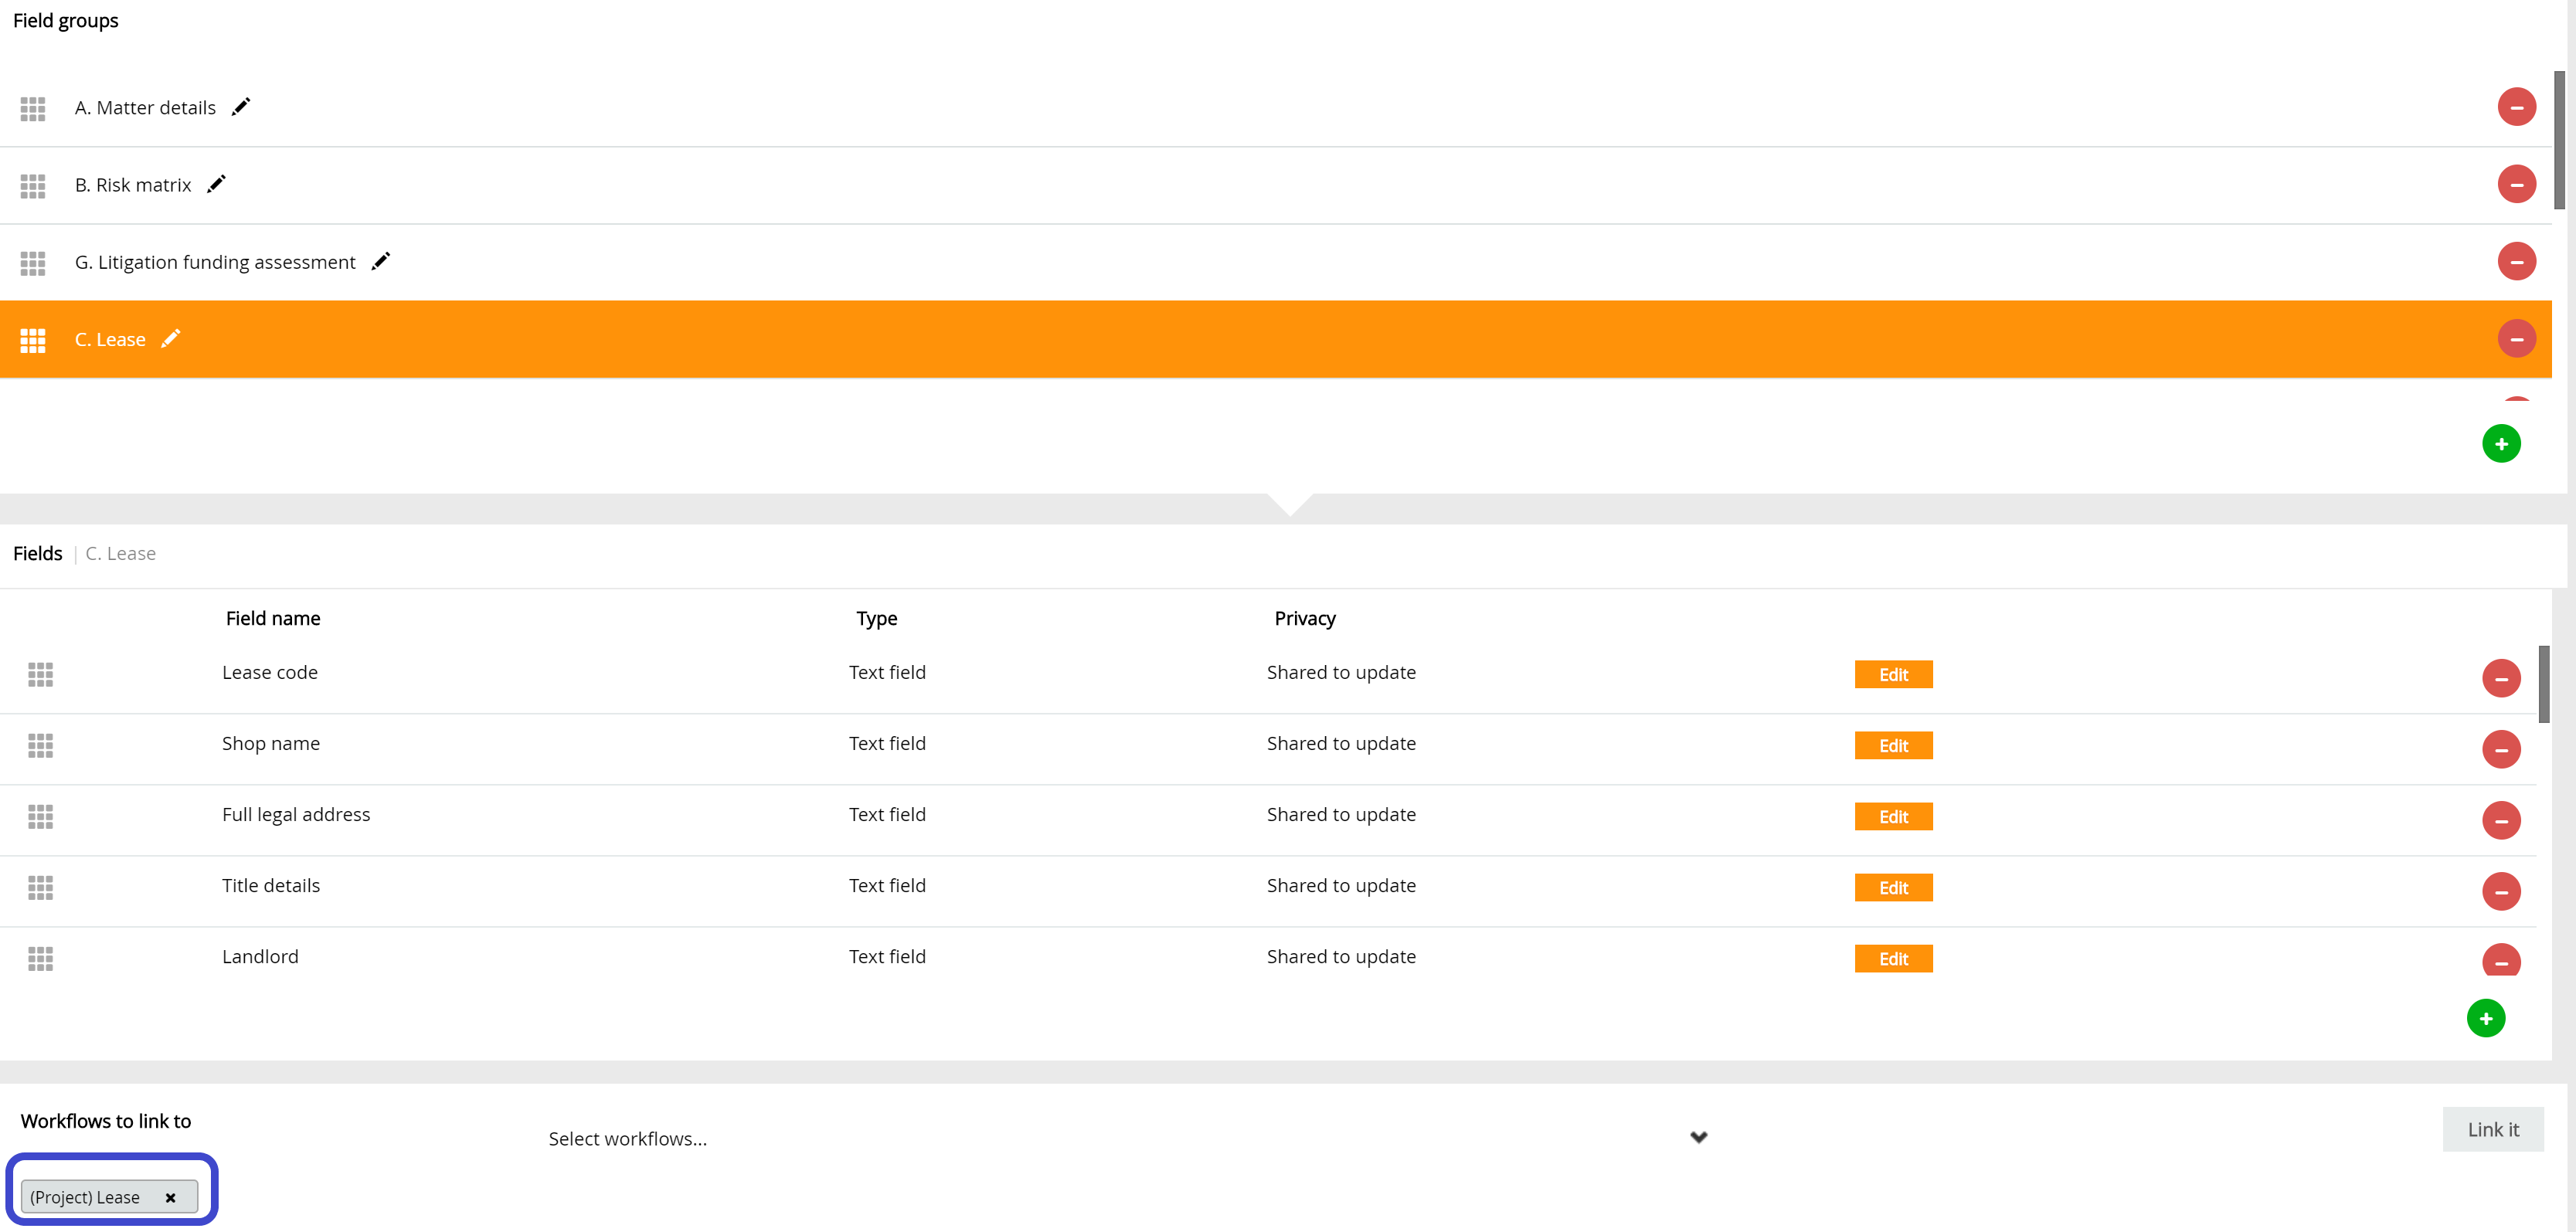Edit the Landlord field
This screenshot has width=2576, height=1232.
pos(1893,959)
